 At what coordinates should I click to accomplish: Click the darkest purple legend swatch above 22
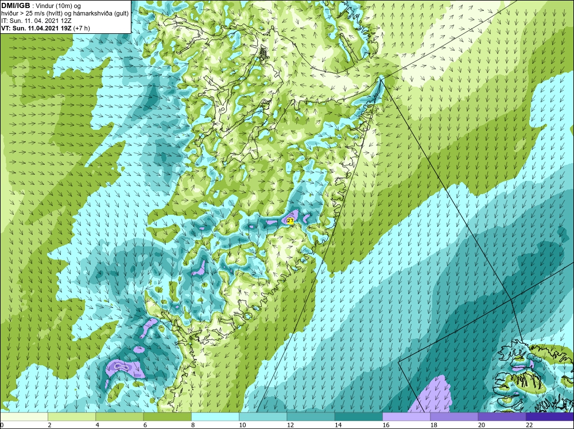[x=549, y=417]
